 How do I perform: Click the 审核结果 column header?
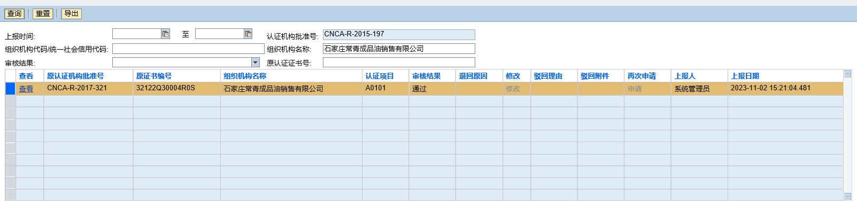tap(427, 76)
